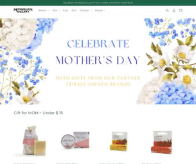Open the Pets menu item
196x164 pixels.
(x=74, y=11)
